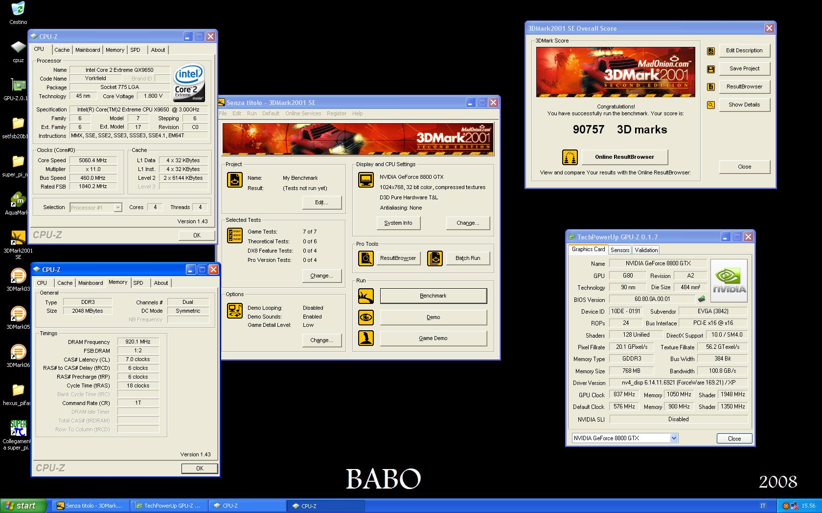Click the Core Speed 5060.4 MHz field

click(93, 160)
